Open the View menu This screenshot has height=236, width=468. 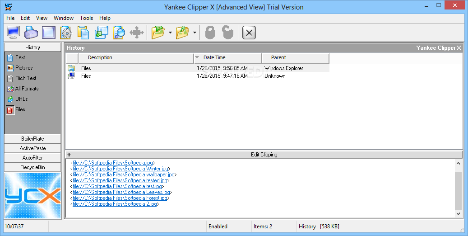tap(42, 18)
